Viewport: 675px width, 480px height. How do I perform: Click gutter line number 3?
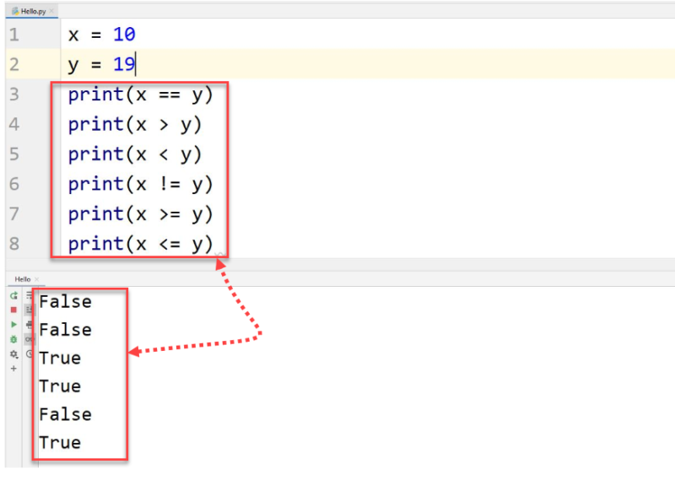pyautogui.click(x=14, y=94)
